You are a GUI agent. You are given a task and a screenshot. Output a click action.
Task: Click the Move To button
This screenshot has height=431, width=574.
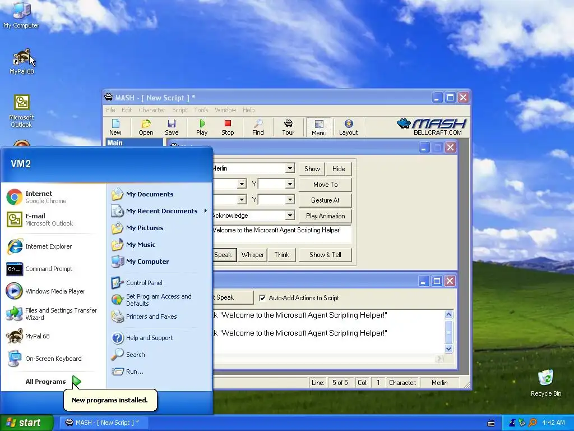point(325,184)
